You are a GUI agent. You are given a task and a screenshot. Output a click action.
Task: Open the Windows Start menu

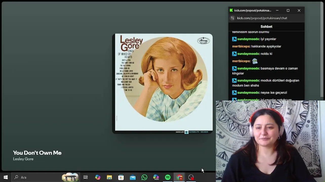[6, 177]
